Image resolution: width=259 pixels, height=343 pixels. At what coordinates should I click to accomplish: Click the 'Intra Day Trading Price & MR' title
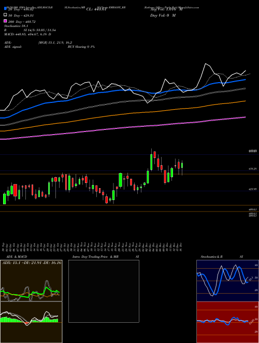[x=95, y=257]
